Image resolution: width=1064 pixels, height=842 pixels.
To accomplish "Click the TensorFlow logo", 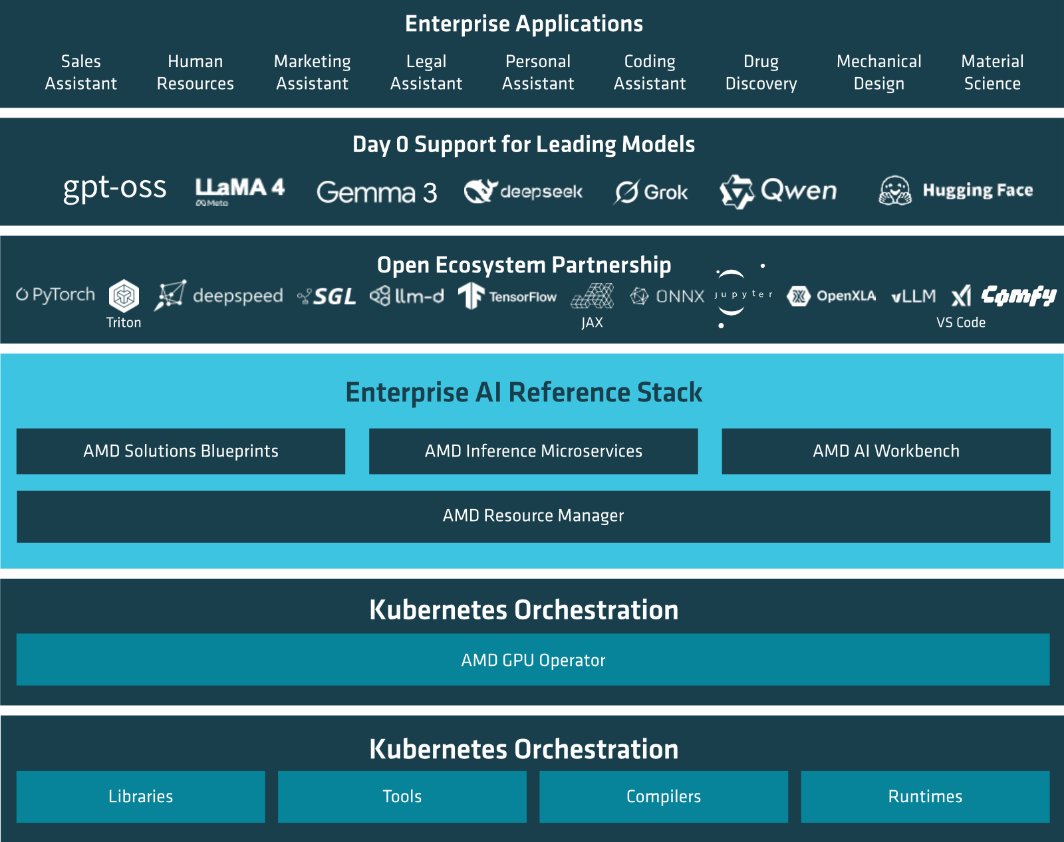I will click(x=507, y=296).
